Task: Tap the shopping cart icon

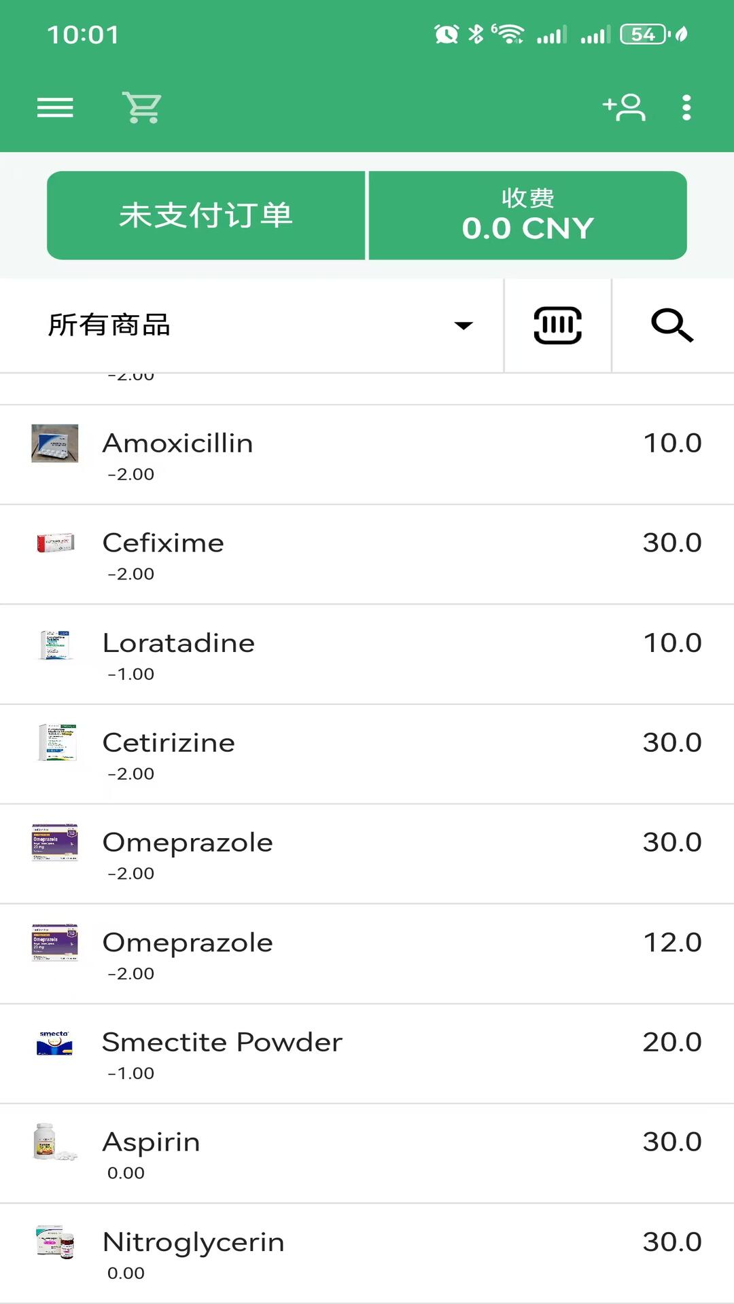Action: pyautogui.click(x=142, y=107)
